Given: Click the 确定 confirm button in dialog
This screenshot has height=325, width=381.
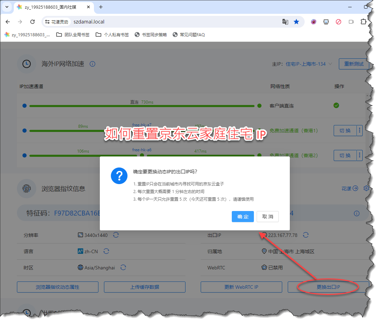Looking at the screenshot, I should tap(243, 217).
